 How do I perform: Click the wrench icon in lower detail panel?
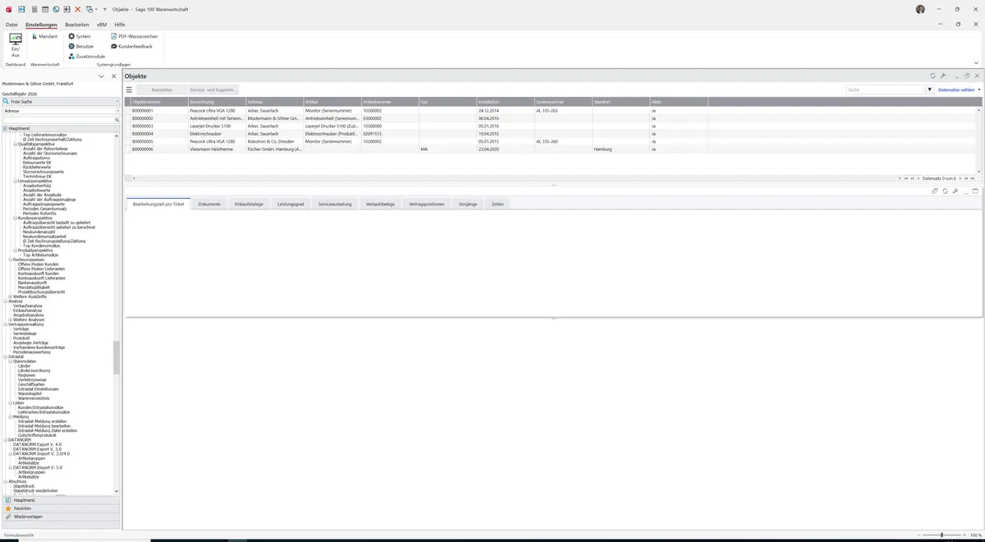955,191
